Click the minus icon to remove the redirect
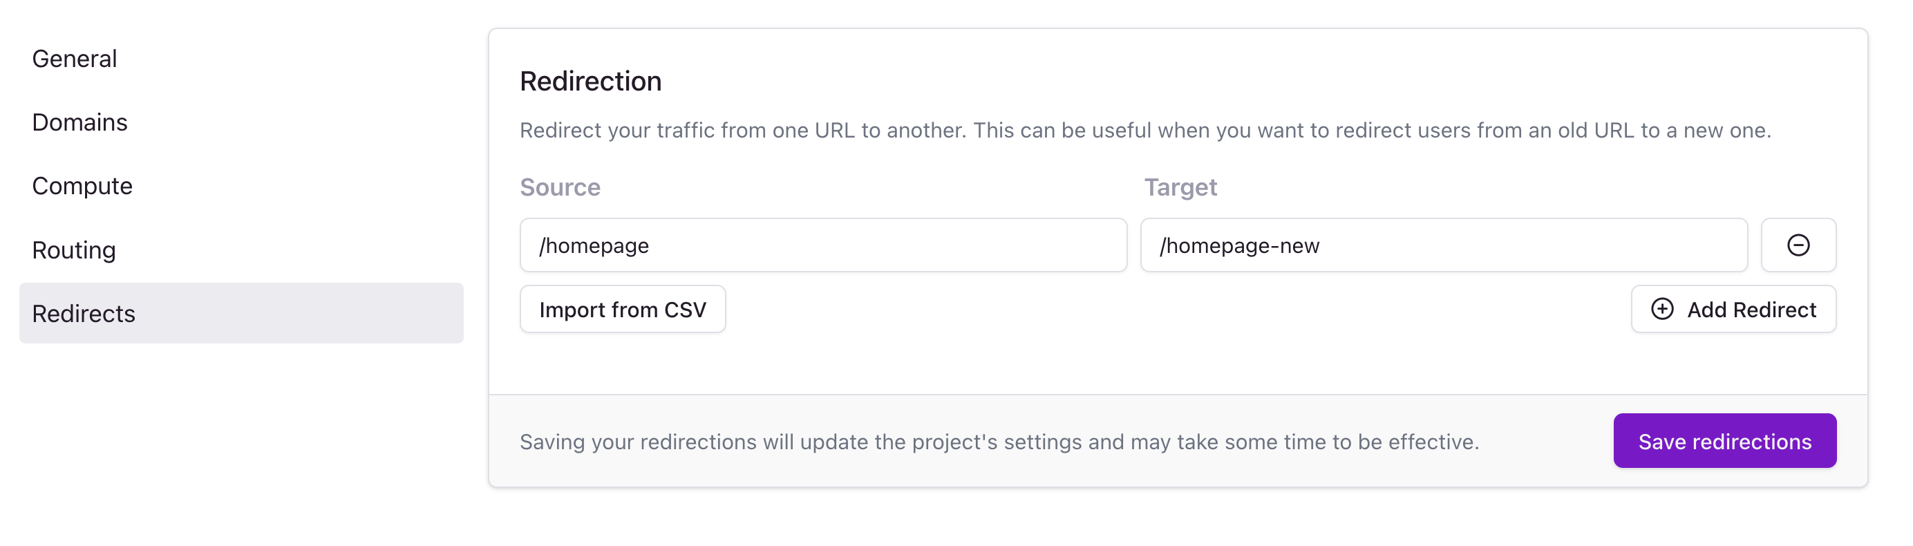This screenshot has height=546, width=1913. [x=1798, y=245]
